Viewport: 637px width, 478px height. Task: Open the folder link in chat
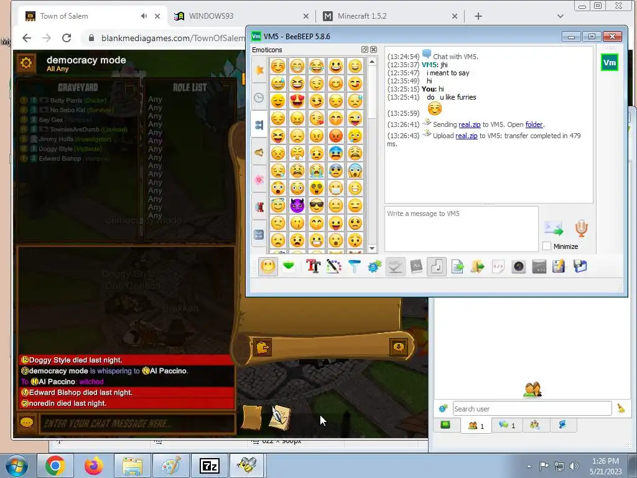(x=534, y=124)
